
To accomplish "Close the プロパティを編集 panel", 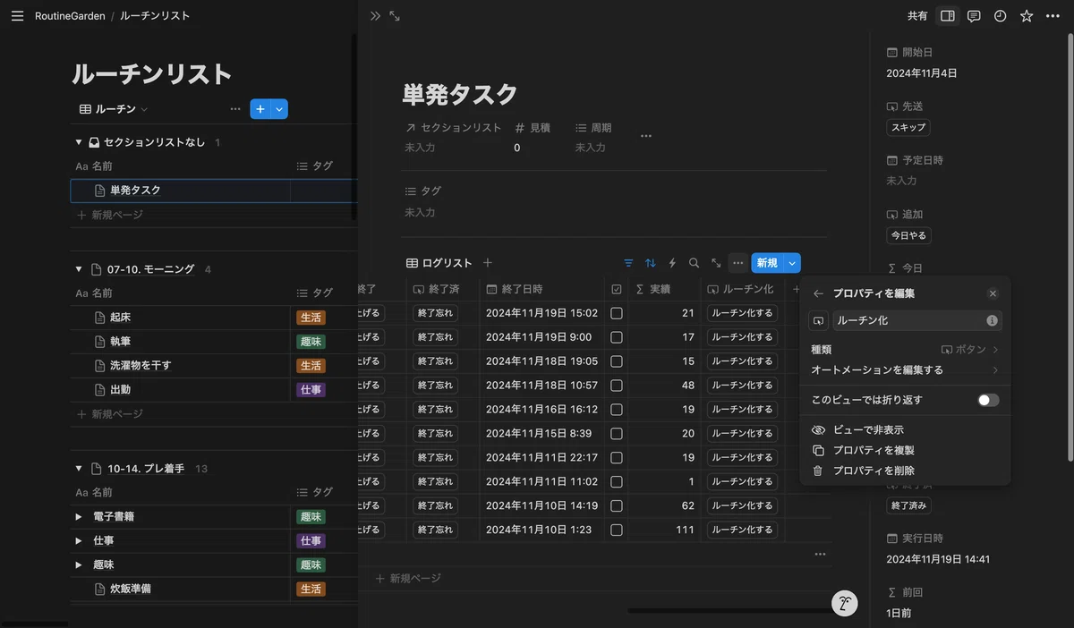I will coord(993,293).
